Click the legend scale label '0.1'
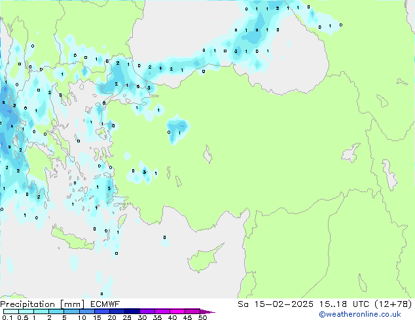Screen dimensions: 415x320 click(7, 317)
